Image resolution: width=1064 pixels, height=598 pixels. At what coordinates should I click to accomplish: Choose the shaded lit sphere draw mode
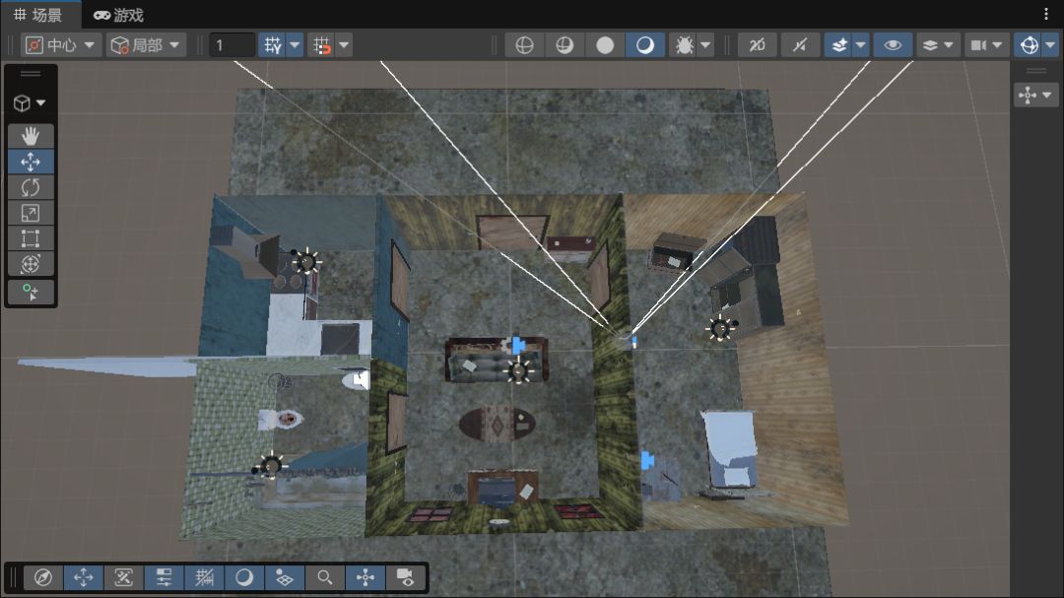point(644,45)
